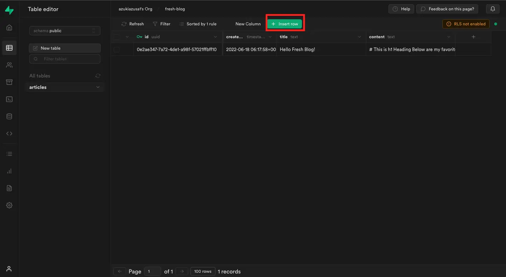Open the API code brackets icon

click(9, 134)
